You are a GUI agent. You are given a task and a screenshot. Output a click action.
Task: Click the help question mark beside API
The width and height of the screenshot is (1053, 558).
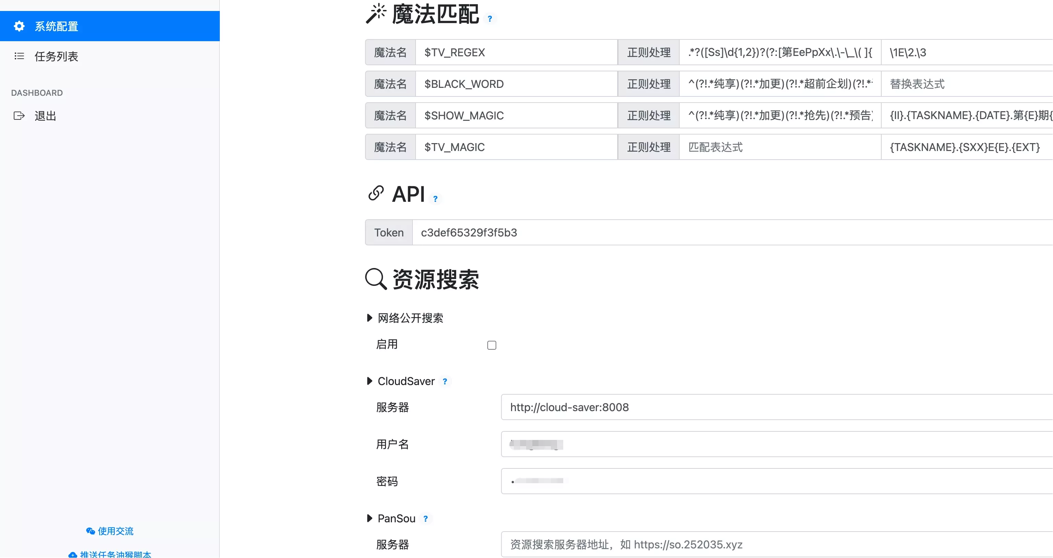pyautogui.click(x=435, y=199)
